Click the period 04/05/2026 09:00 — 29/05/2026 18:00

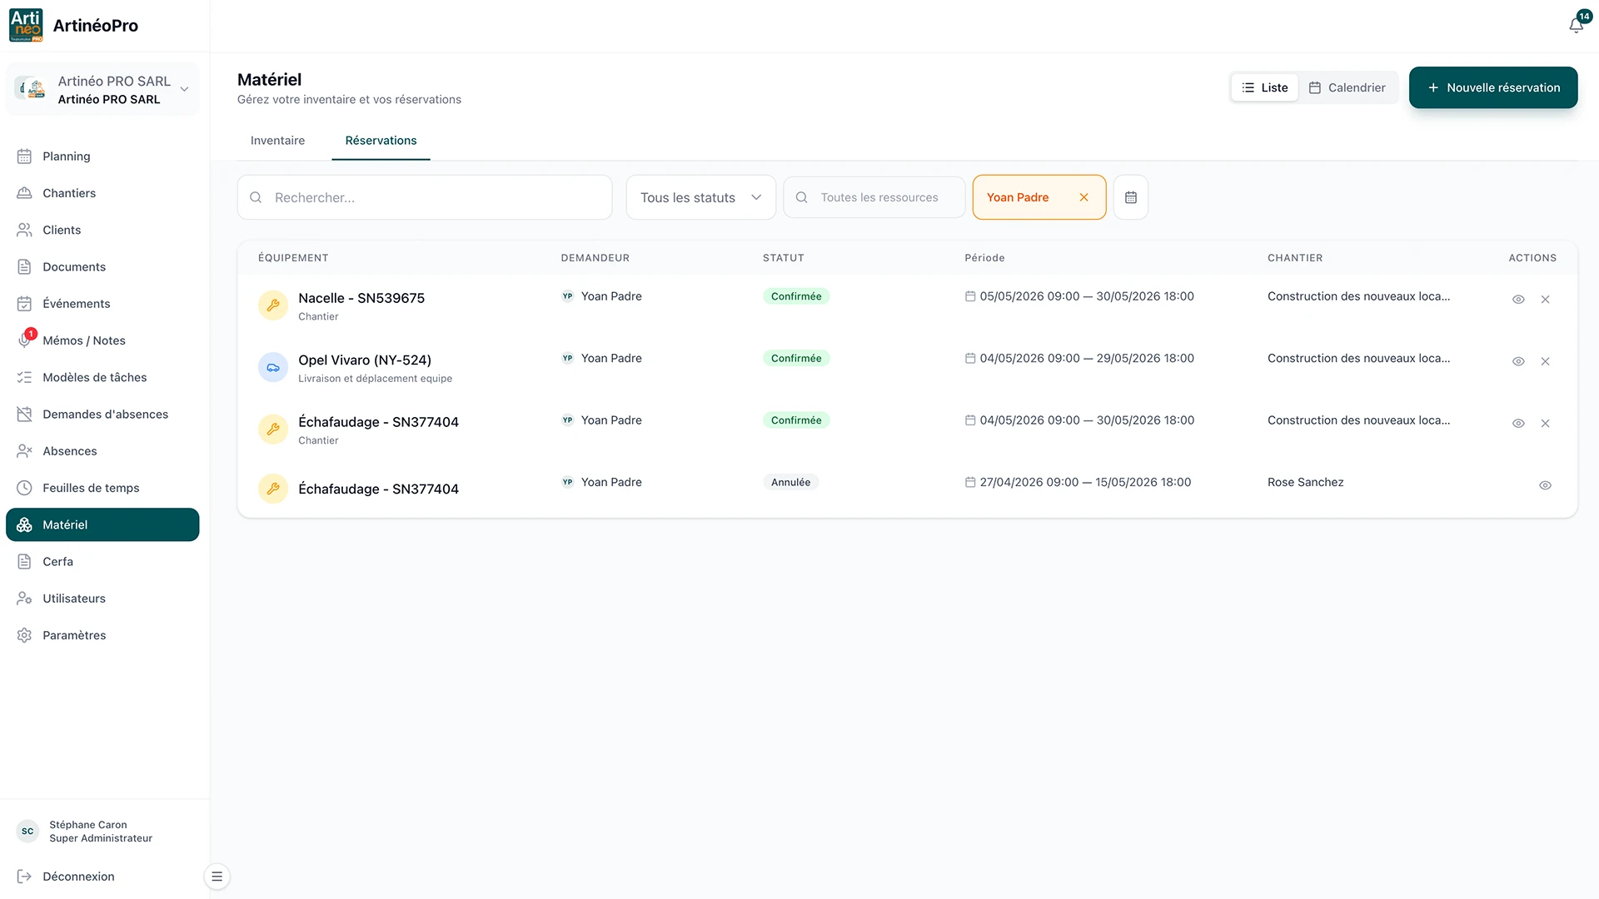coord(1087,358)
